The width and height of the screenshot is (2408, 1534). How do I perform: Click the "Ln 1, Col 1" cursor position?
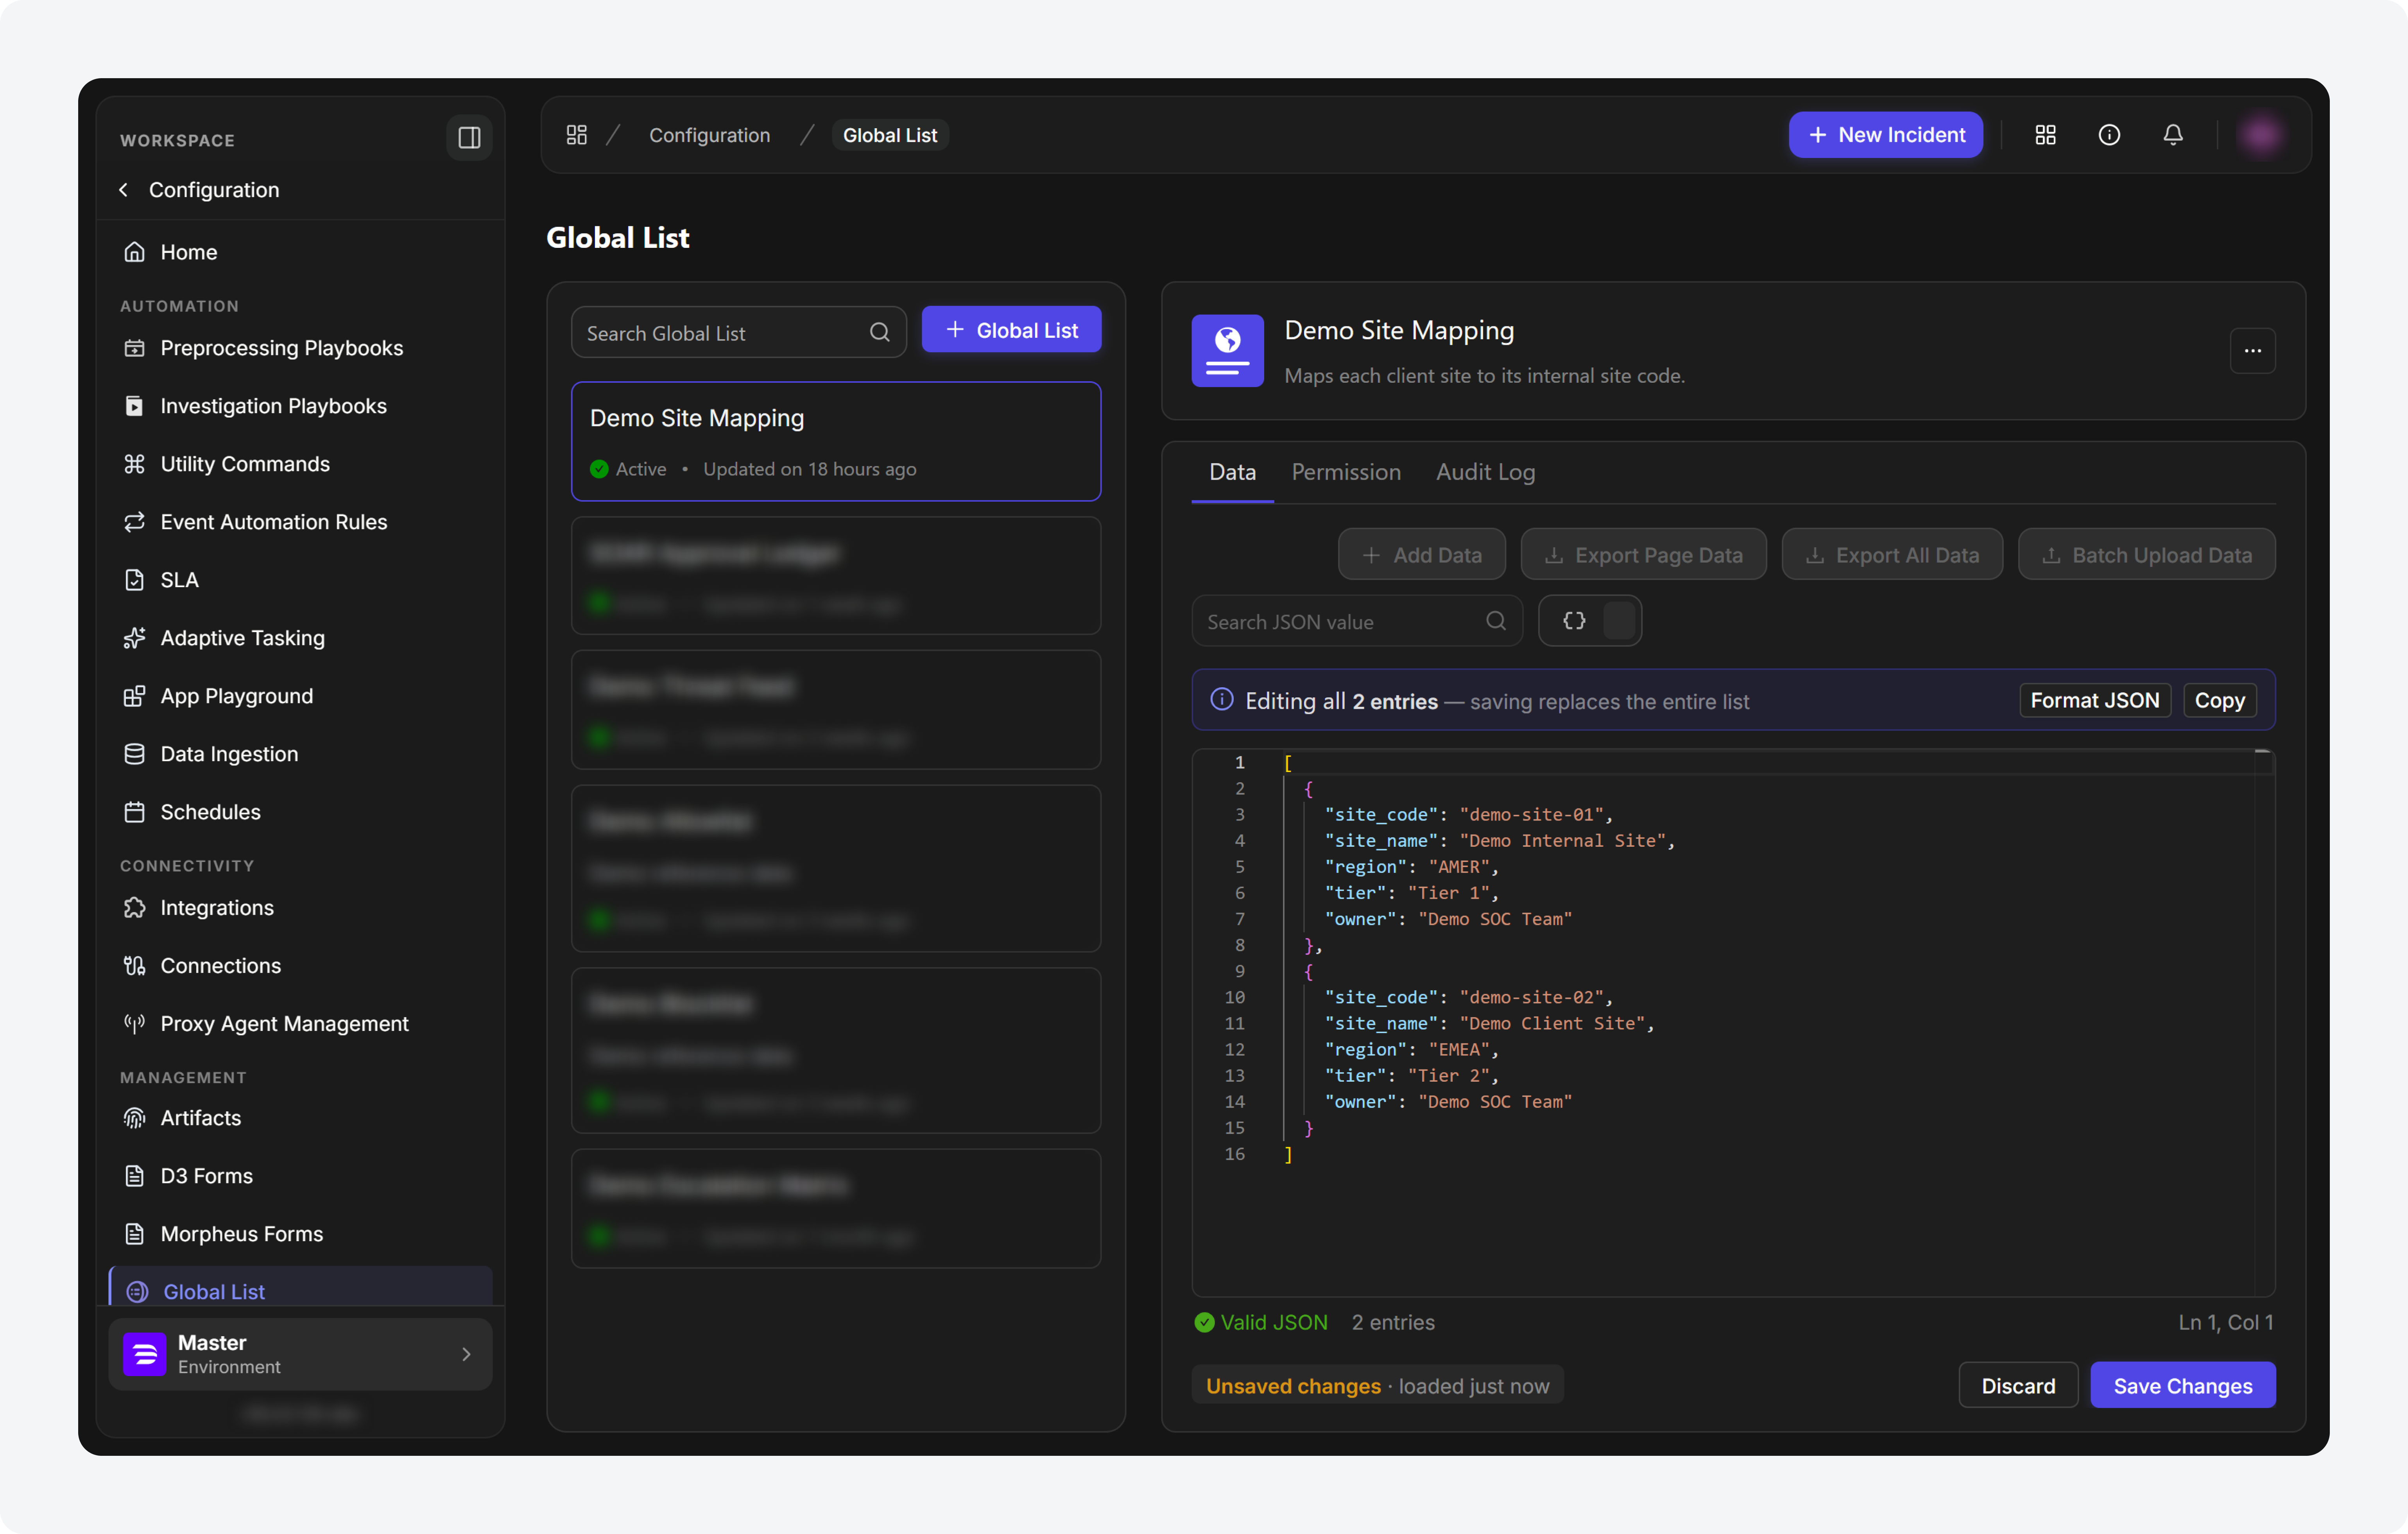2226,1322
